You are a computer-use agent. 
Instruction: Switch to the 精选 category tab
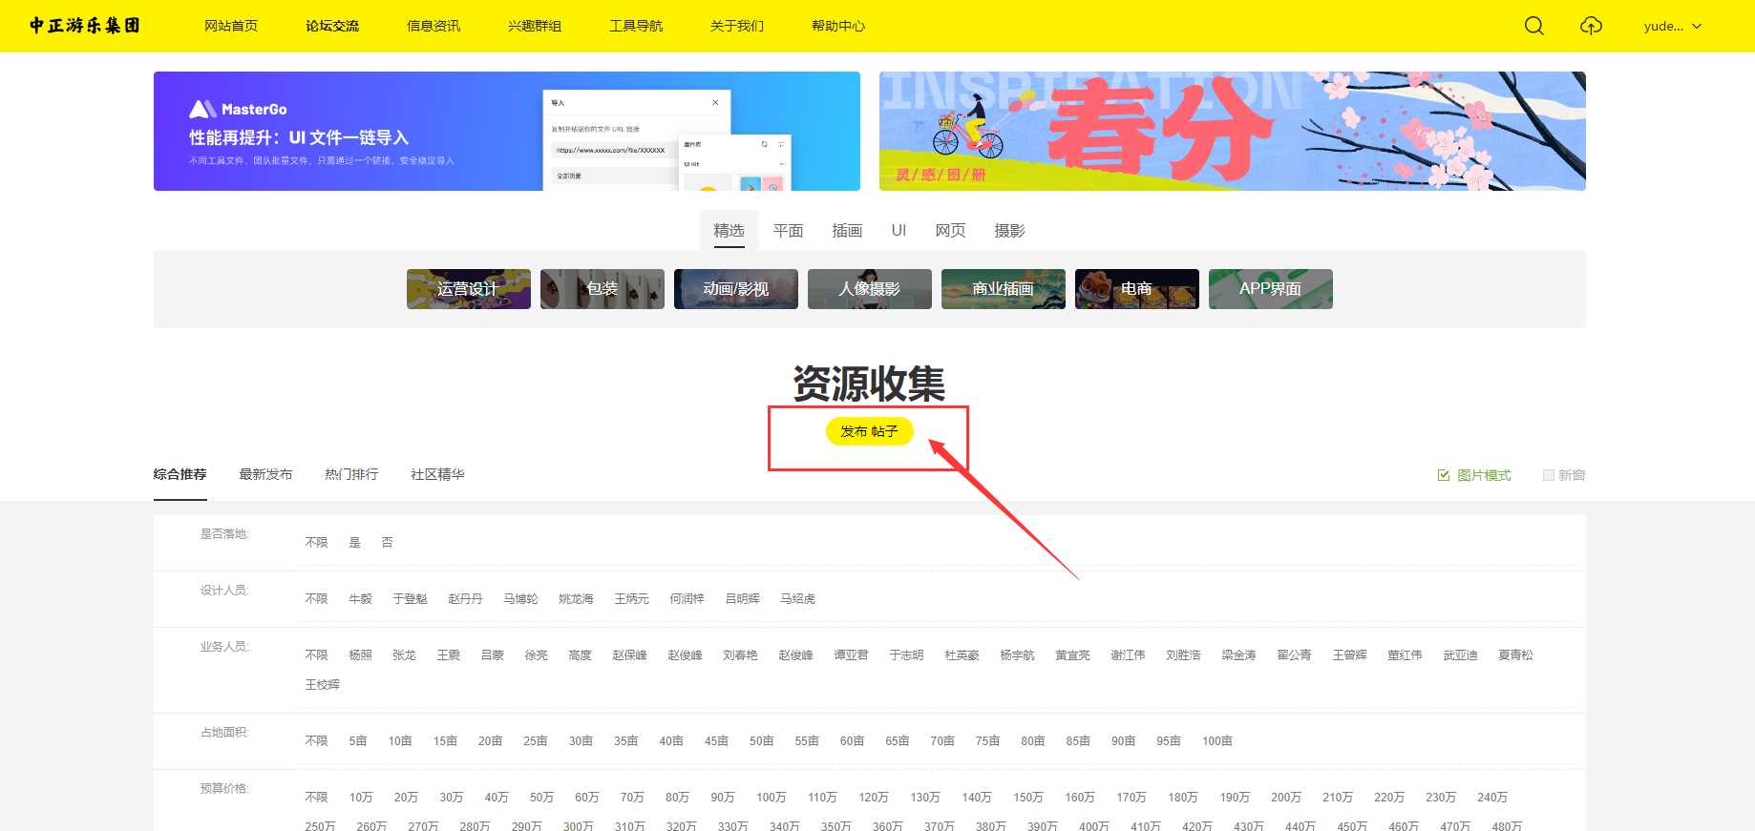coord(729,230)
